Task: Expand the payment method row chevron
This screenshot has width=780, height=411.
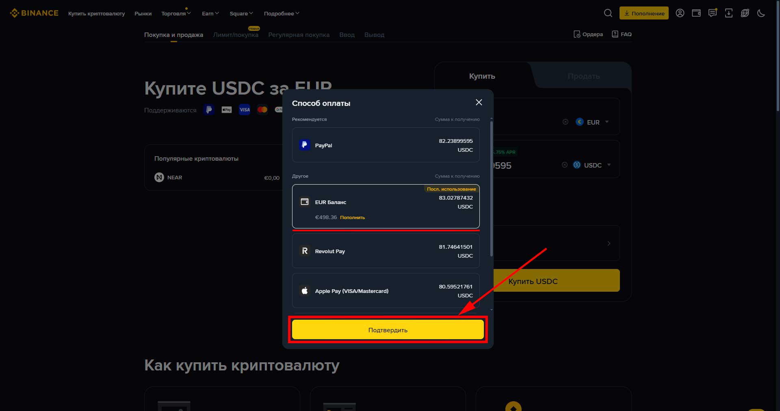Action: [x=609, y=243]
